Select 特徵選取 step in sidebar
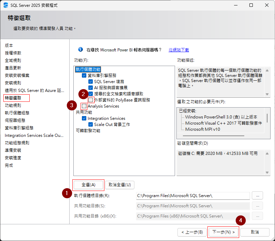The height and width of the screenshot is (241, 275). (13, 98)
